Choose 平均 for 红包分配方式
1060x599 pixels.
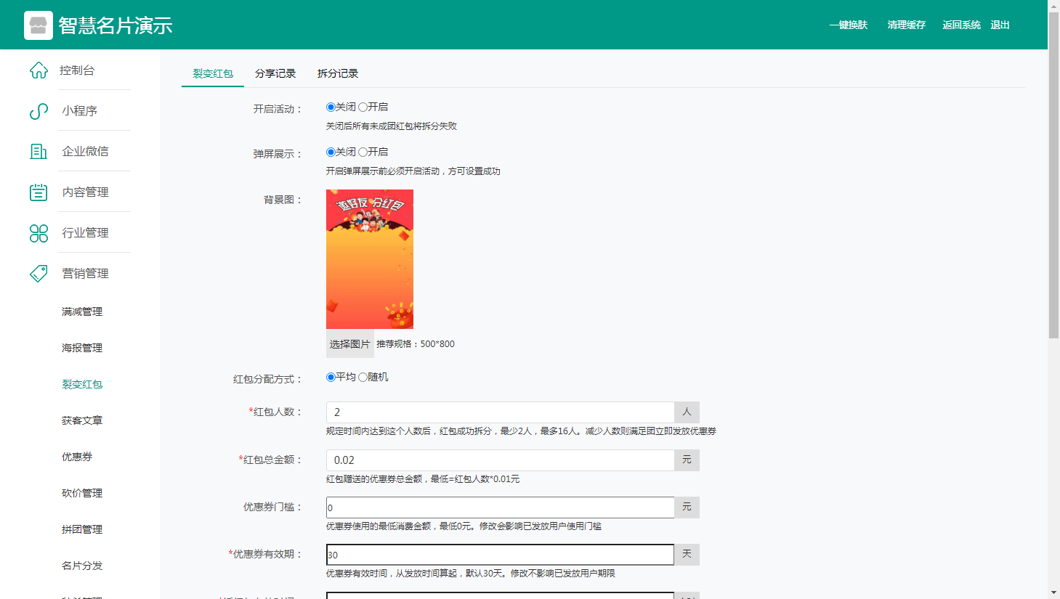click(331, 378)
